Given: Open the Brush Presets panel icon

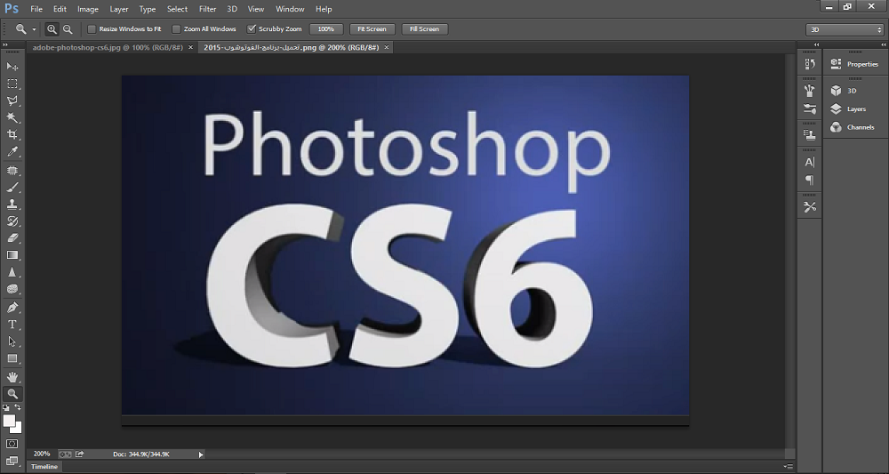Looking at the screenshot, I should (810, 91).
